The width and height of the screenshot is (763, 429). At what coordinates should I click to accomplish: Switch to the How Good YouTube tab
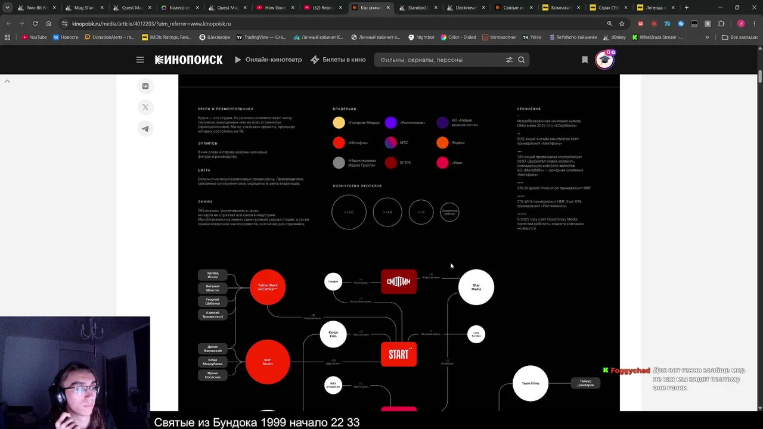pyautogui.click(x=275, y=8)
